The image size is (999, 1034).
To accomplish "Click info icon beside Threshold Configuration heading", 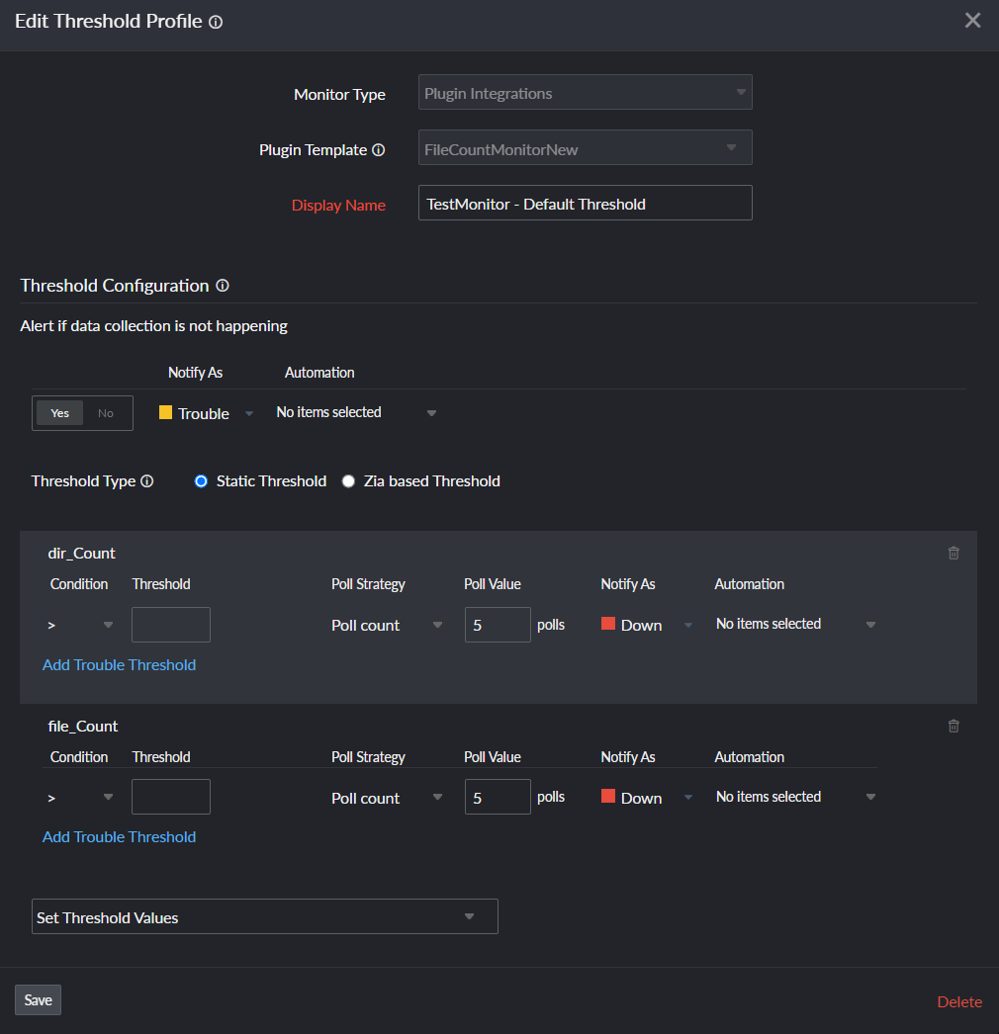I will click(x=223, y=286).
